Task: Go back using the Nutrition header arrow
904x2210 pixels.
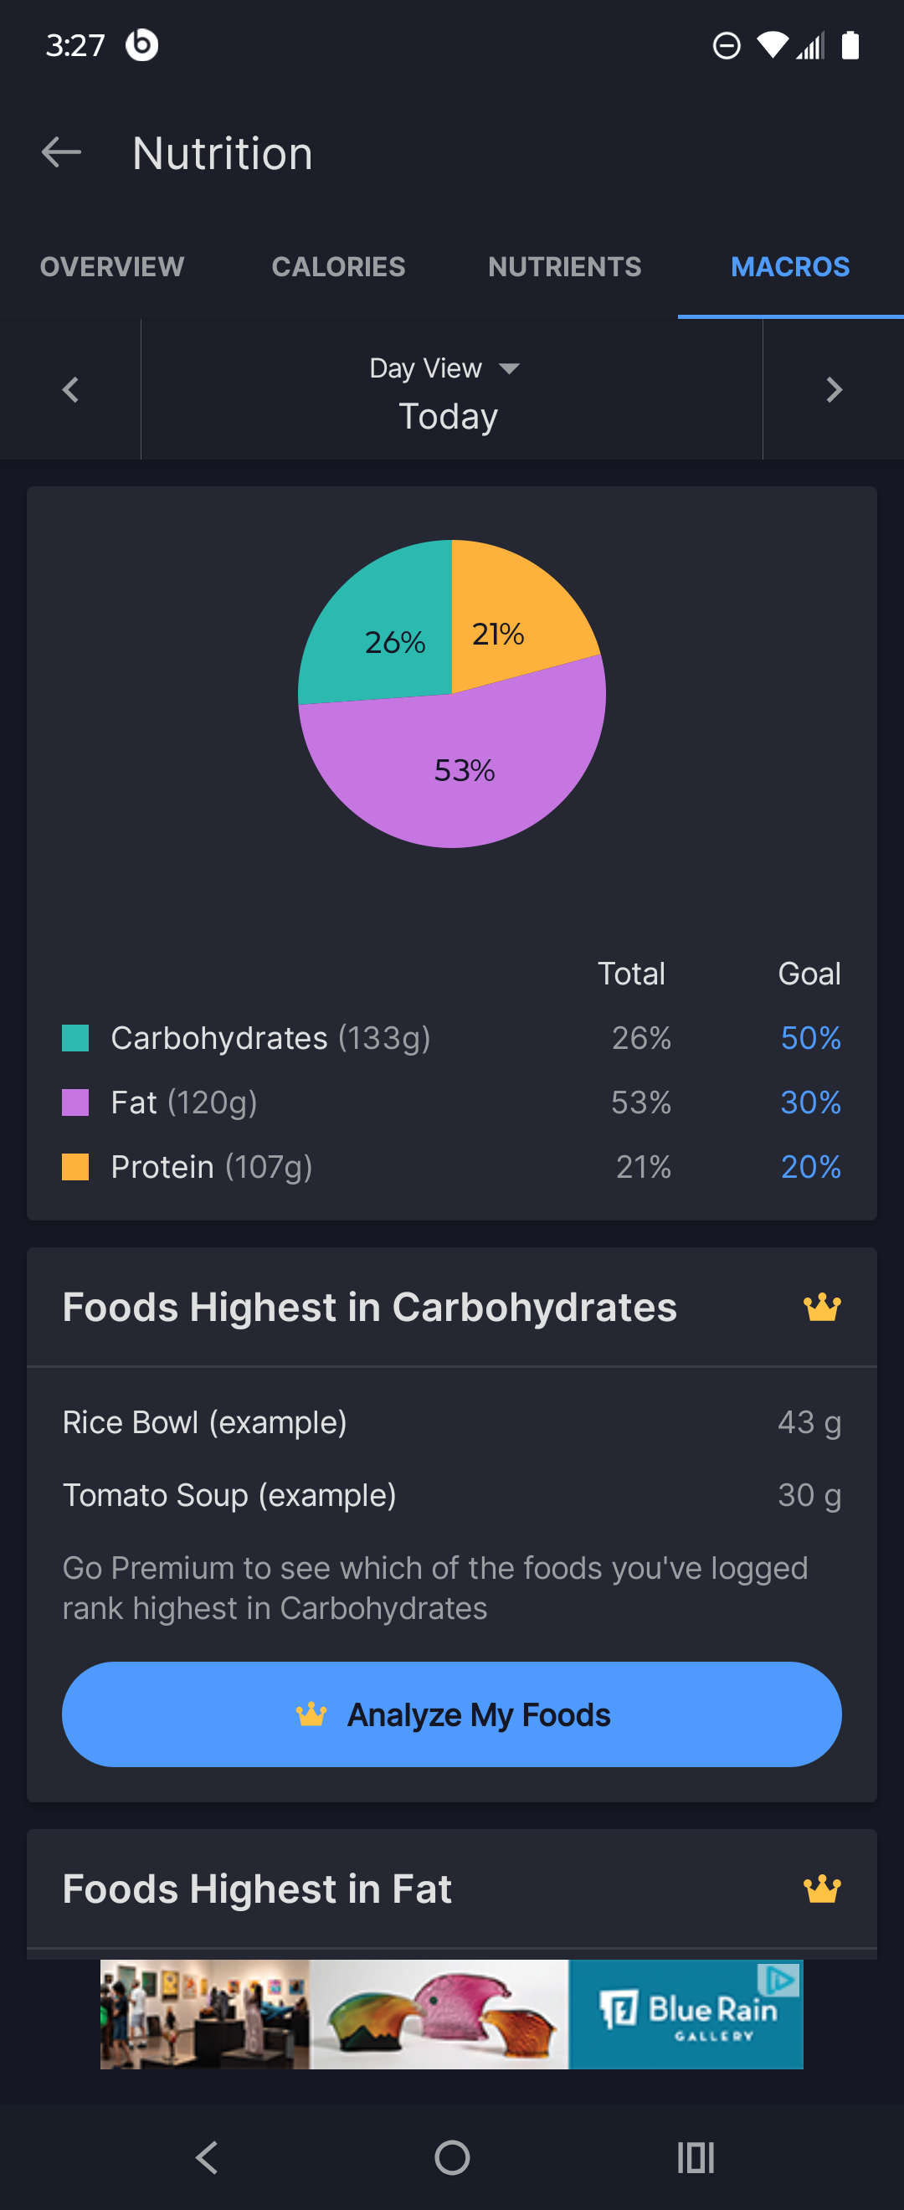Action: (x=61, y=152)
